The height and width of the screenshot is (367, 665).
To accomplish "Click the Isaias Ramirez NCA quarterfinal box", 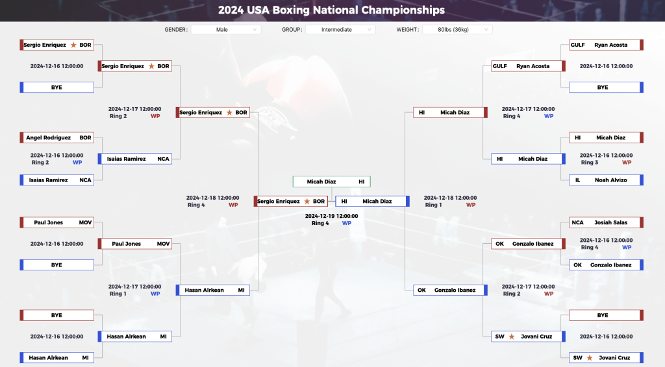I will [x=135, y=159].
